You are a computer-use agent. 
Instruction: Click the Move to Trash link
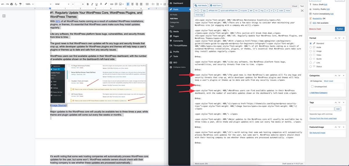pyautogui.click(x=315, y=29)
